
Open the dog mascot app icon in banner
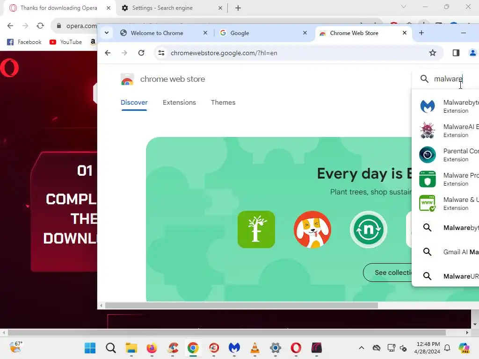(312, 229)
